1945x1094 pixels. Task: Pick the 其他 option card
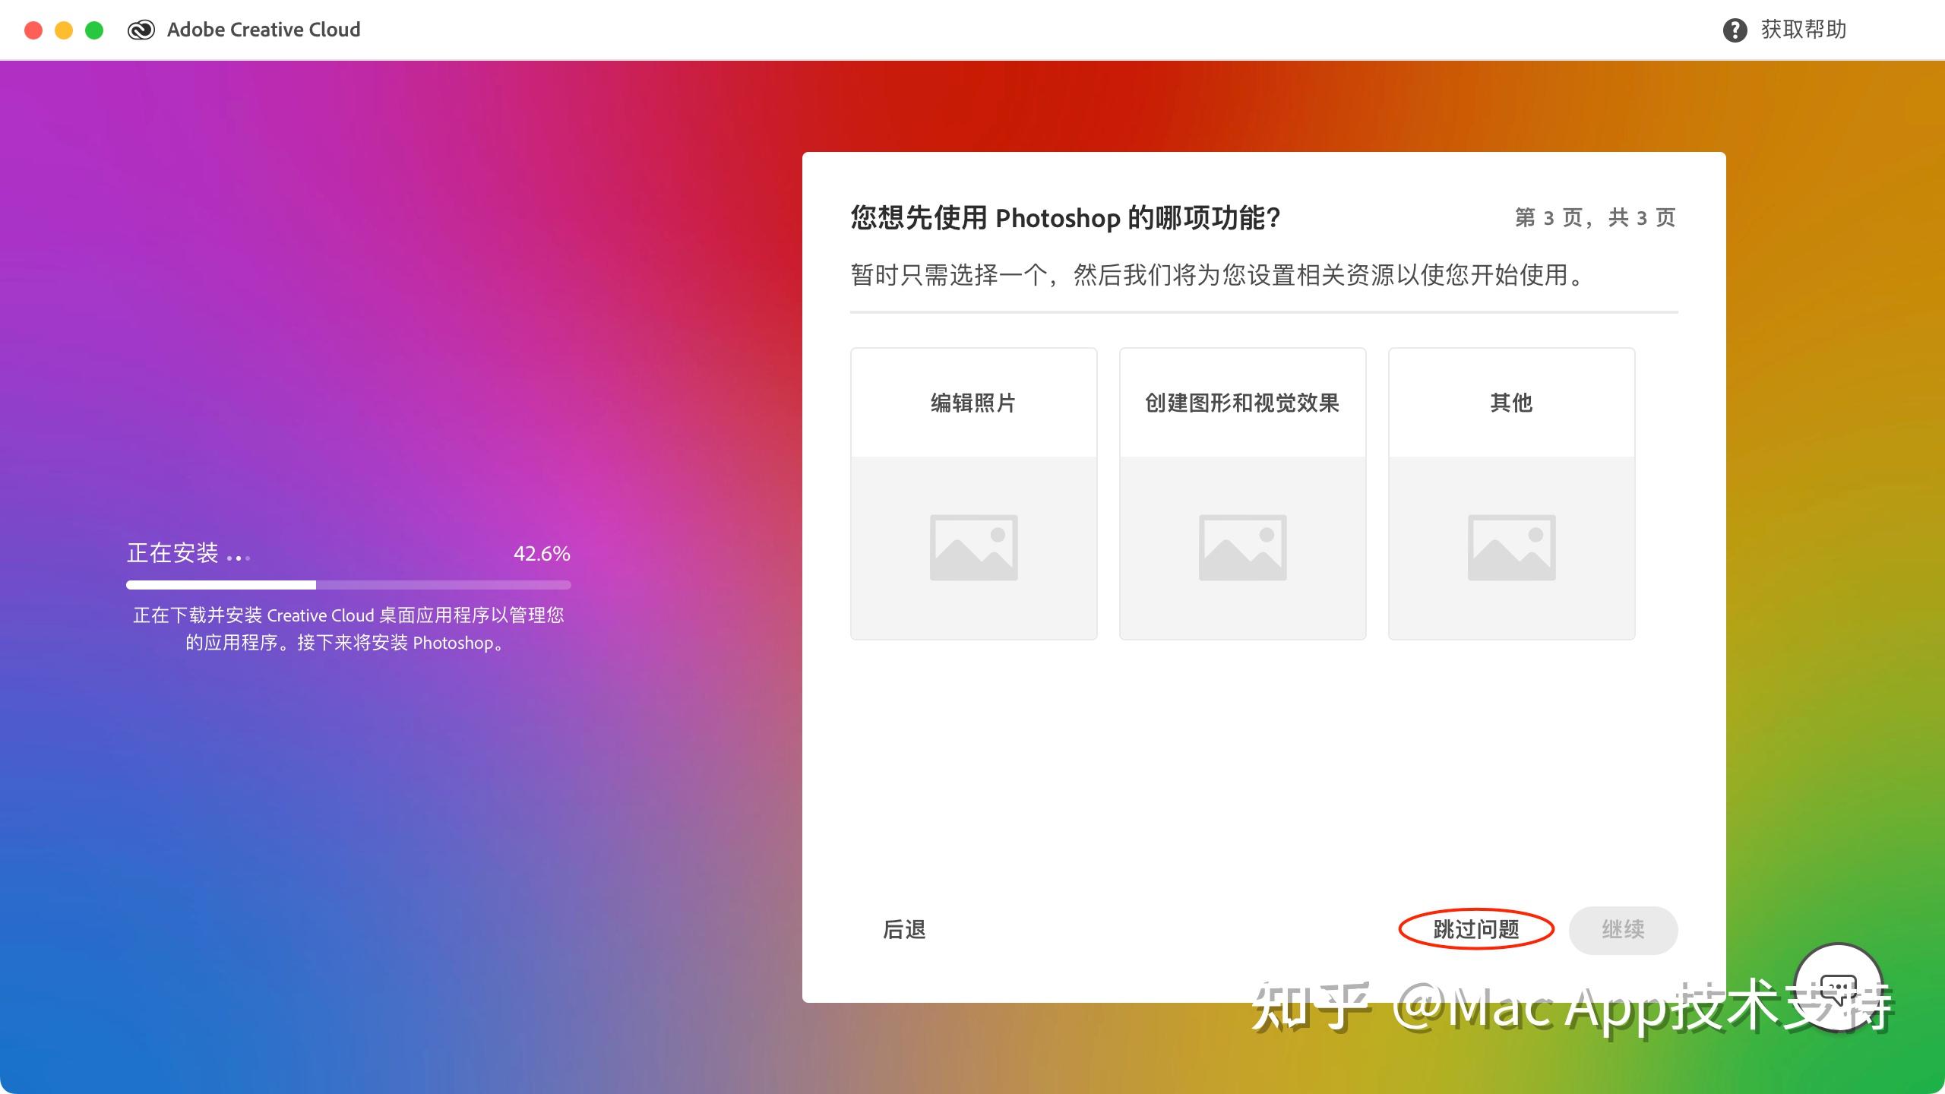click(x=1511, y=494)
